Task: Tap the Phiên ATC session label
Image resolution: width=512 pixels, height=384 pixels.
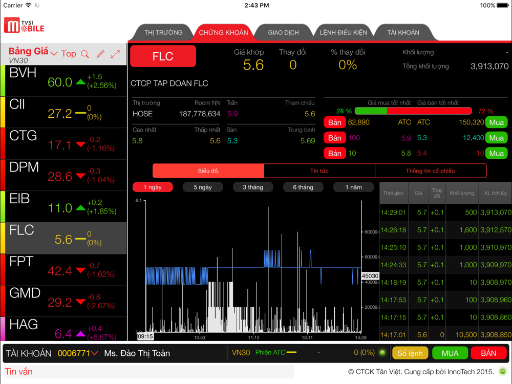Action: click(x=270, y=353)
